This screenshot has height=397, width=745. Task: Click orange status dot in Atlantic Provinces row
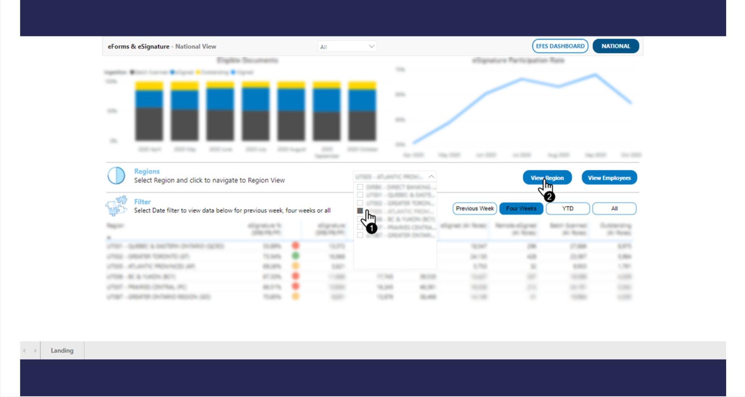tap(296, 266)
